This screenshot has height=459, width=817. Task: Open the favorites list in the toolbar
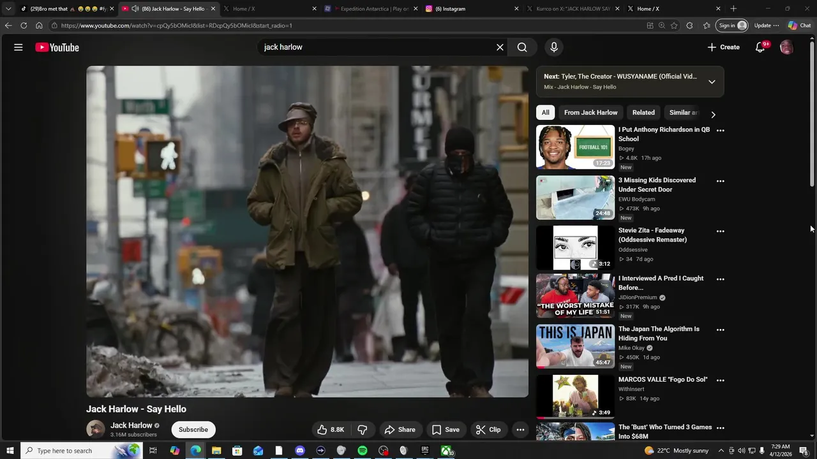(x=707, y=25)
